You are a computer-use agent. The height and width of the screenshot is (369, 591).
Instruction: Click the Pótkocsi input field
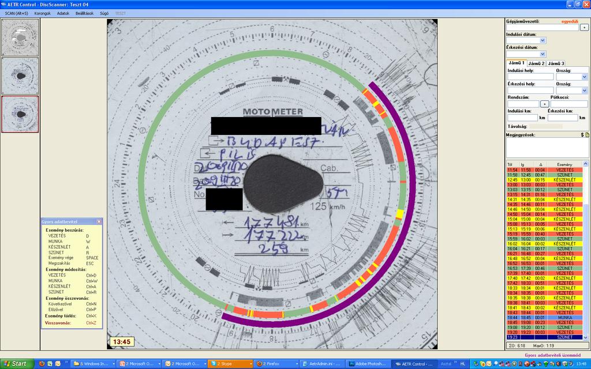point(568,104)
